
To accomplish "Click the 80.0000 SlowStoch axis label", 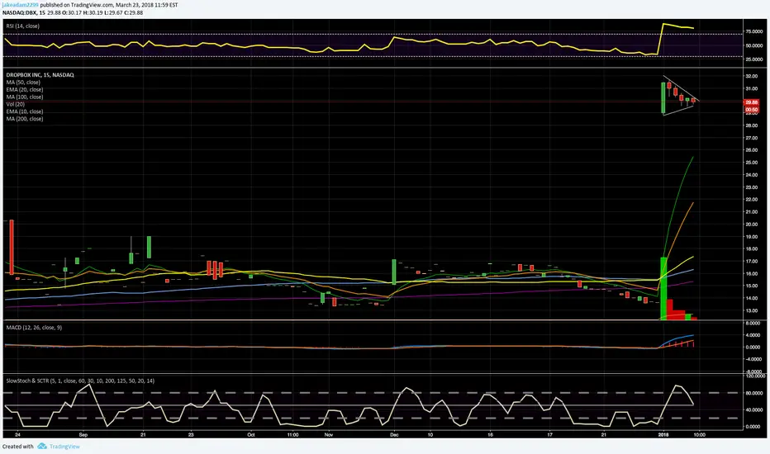I will (753, 393).
